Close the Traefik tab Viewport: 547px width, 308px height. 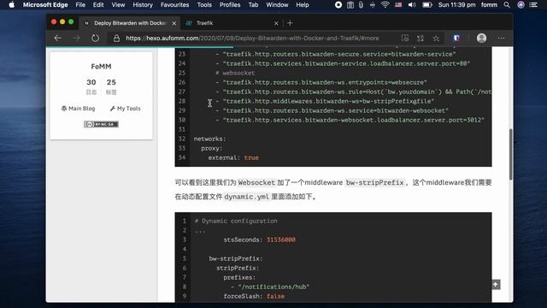(x=276, y=23)
